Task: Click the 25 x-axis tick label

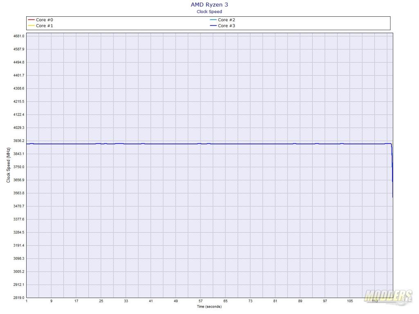Action: 101,301
